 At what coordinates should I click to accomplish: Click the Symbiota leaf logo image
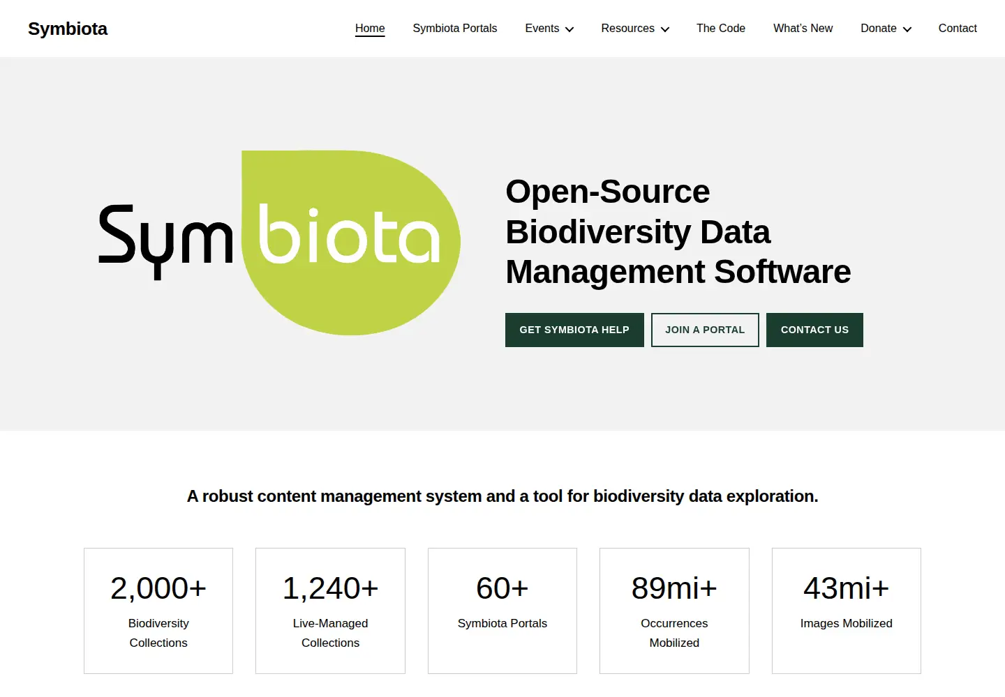[279, 243]
